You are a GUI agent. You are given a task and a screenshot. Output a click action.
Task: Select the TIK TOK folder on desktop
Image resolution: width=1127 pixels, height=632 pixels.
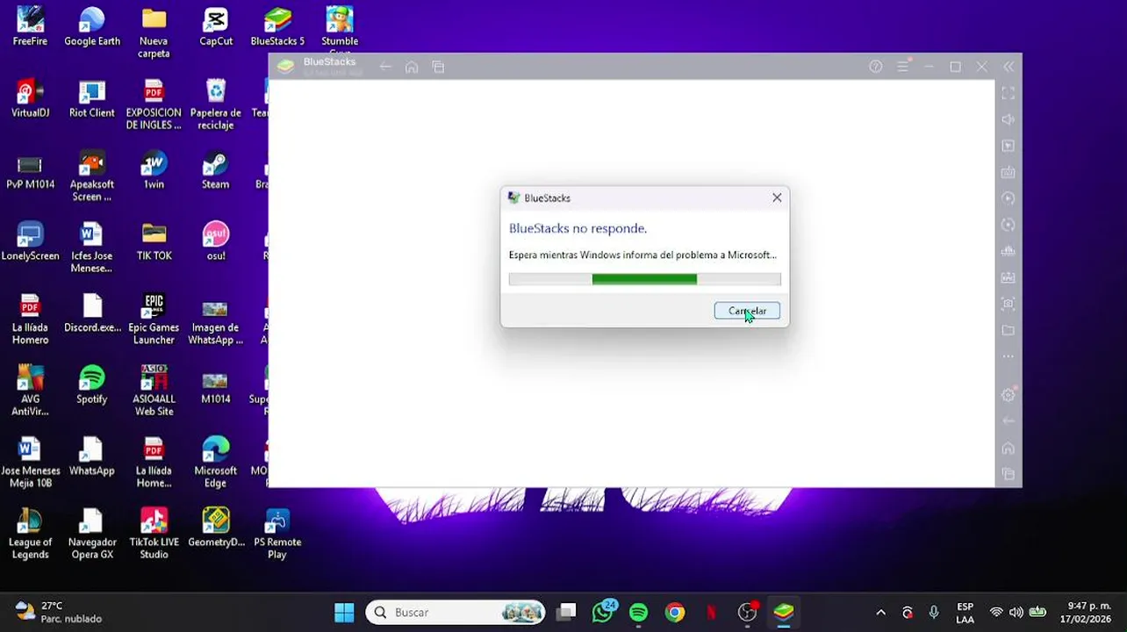point(154,241)
